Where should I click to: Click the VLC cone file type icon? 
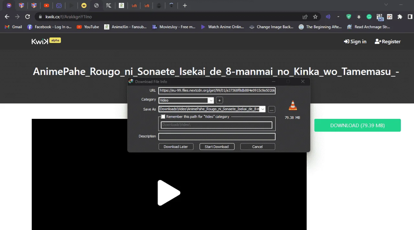(x=293, y=106)
